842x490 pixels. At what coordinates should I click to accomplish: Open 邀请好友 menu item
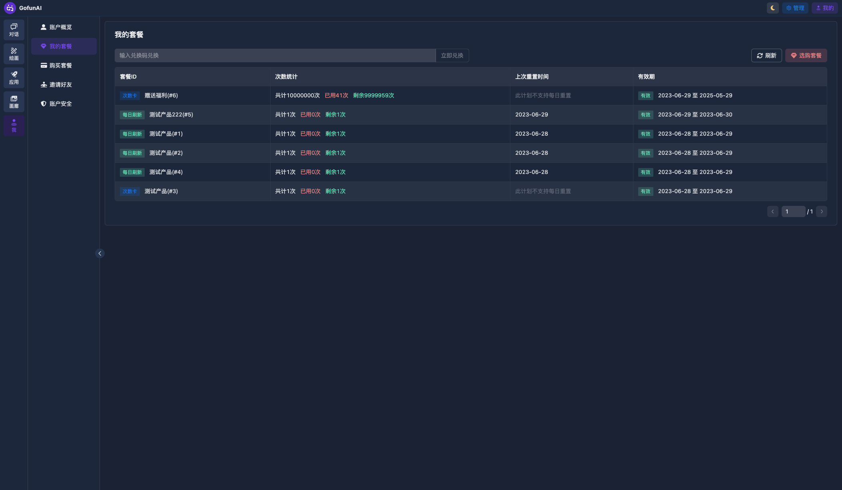click(60, 85)
